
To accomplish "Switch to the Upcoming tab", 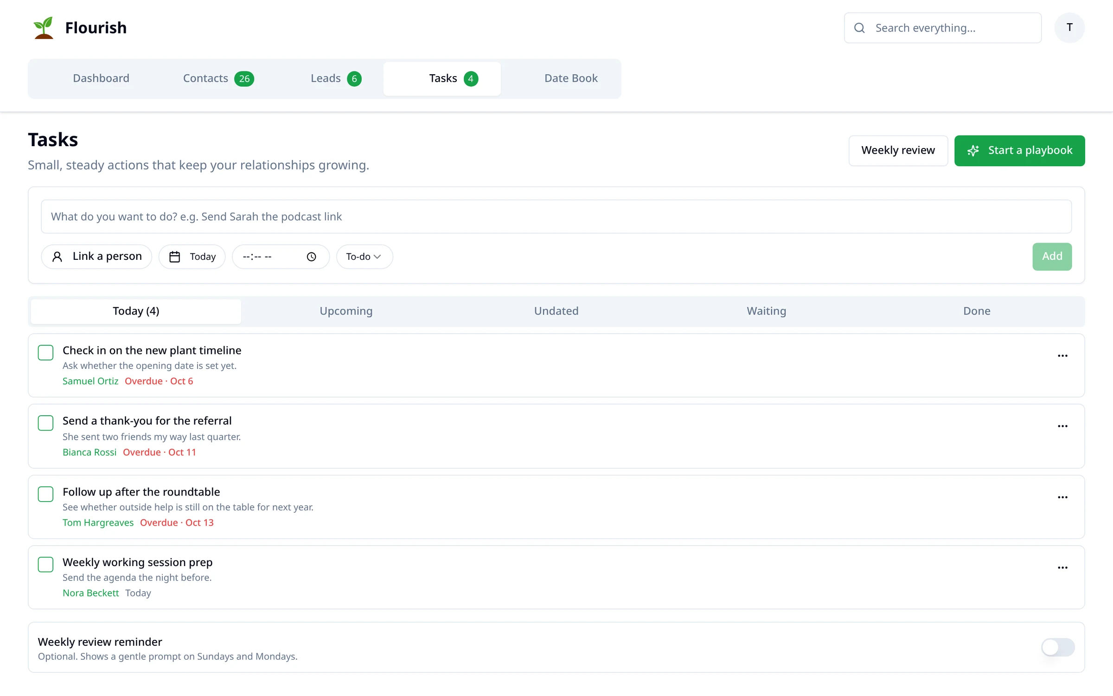I will click(x=346, y=311).
